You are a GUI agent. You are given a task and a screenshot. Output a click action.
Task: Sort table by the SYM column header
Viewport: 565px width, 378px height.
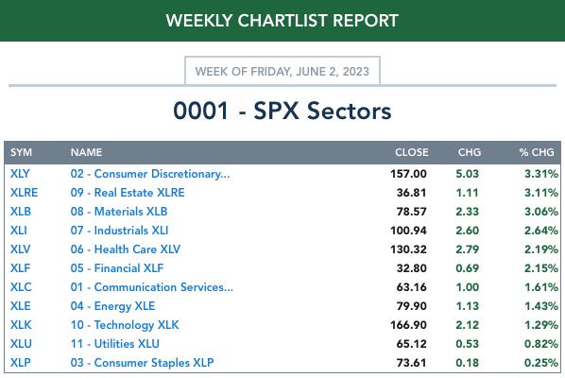pyautogui.click(x=21, y=152)
